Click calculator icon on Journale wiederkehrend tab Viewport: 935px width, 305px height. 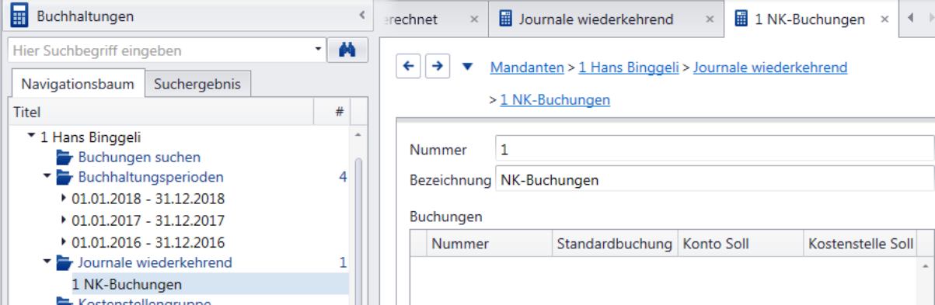(506, 19)
